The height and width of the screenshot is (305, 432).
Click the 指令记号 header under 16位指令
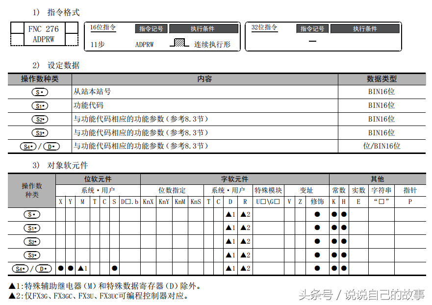pyautogui.click(x=151, y=29)
